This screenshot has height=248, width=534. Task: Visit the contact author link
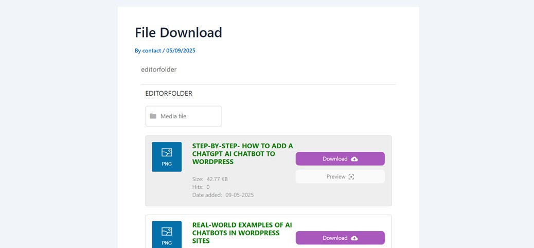coord(151,50)
